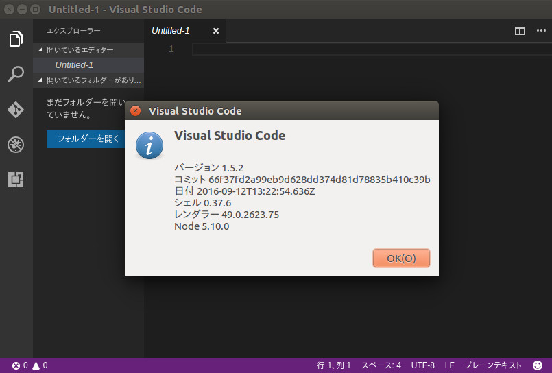This screenshot has width=552, height=373.
Task: Click the 日付 2016-09-12 line in the dialog
Action: 245,191
